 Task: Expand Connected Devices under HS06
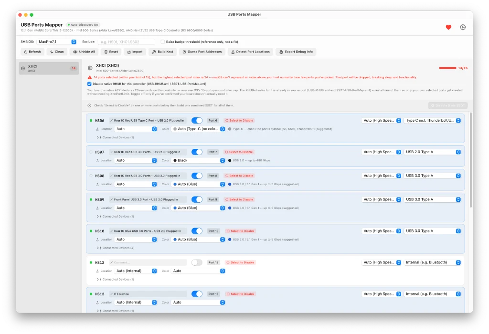[x=116, y=137]
